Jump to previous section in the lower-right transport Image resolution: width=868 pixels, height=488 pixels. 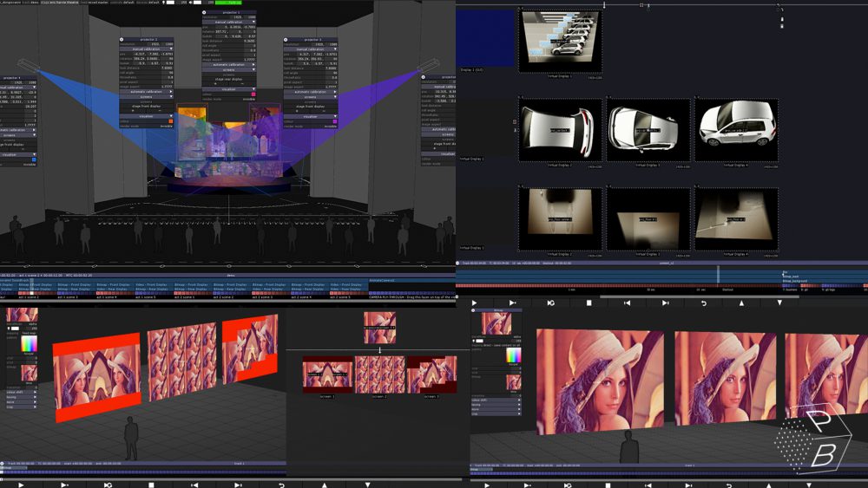pos(648,485)
